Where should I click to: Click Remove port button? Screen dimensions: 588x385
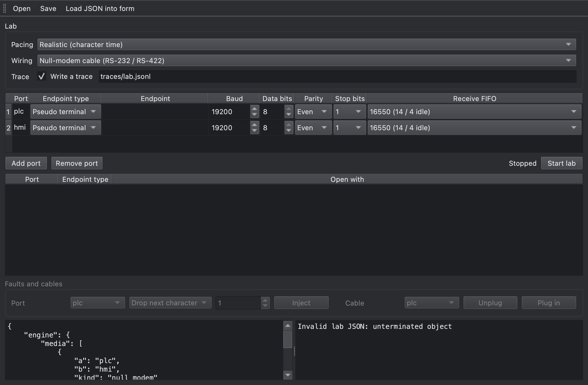77,163
